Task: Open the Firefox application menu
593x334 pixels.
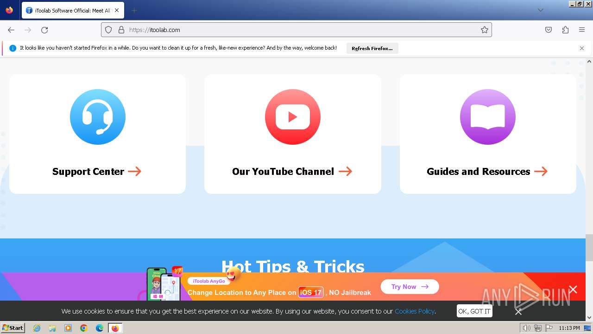Action: 582,30
